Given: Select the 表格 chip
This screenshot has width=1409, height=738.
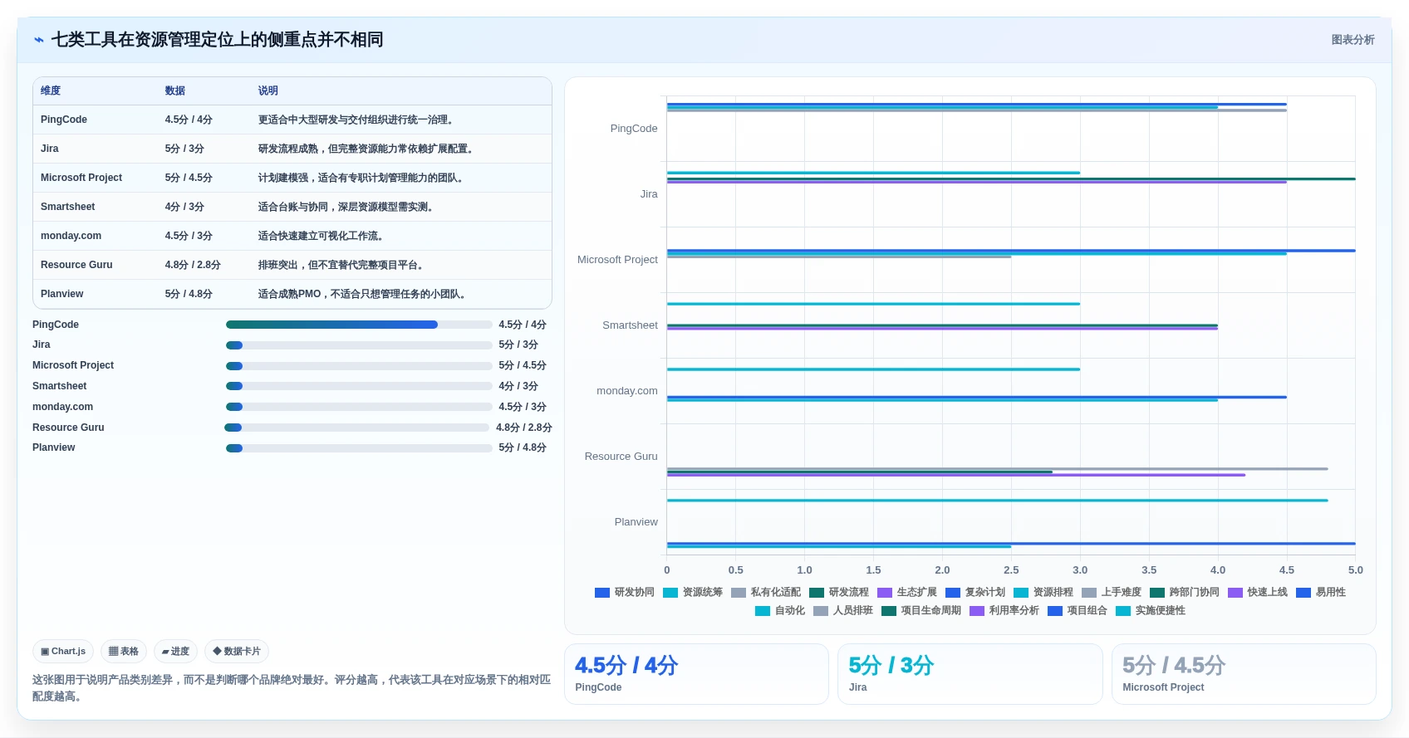Looking at the screenshot, I should (124, 652).
